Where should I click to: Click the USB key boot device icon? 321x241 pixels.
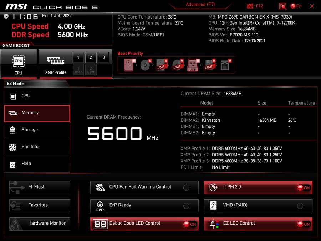(193, 65)
